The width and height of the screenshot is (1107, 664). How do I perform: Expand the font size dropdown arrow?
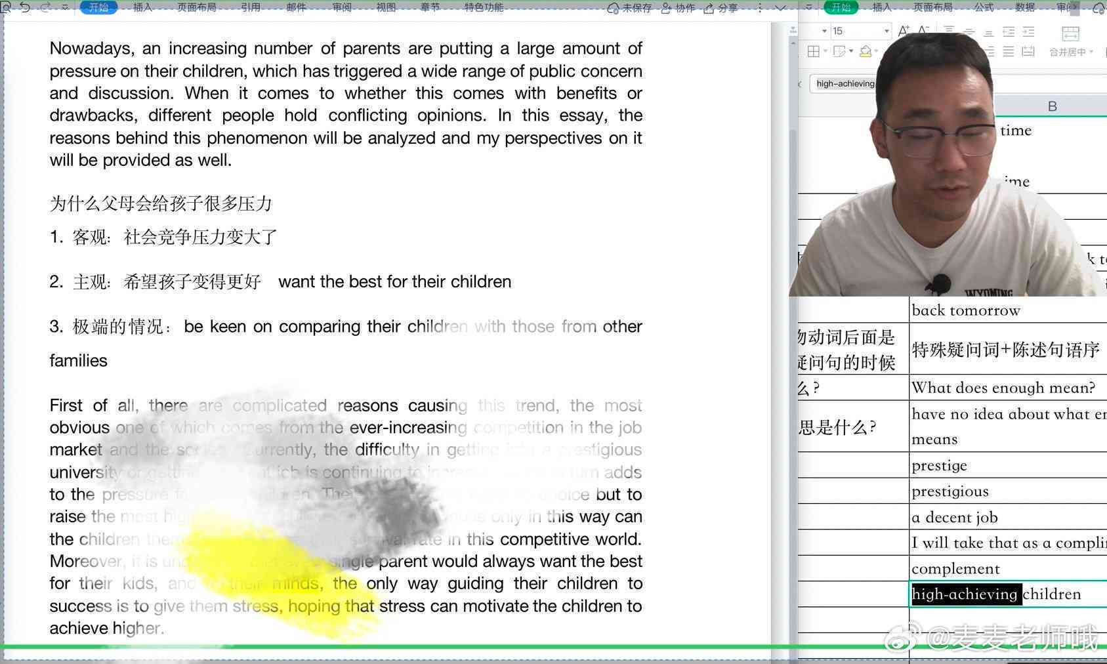point(887,31)
